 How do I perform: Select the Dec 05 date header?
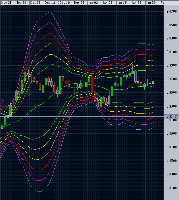point(35,3)
